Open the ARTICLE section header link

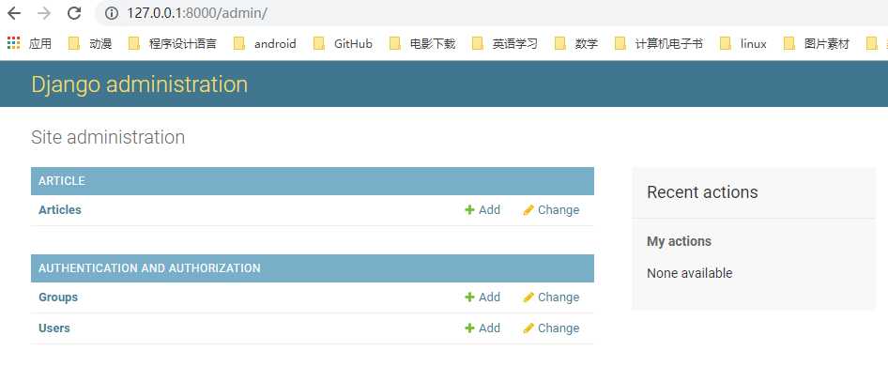point(62,181)
